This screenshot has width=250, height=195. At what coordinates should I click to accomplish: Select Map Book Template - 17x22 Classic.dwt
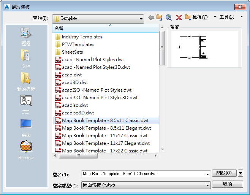[101, 150]
